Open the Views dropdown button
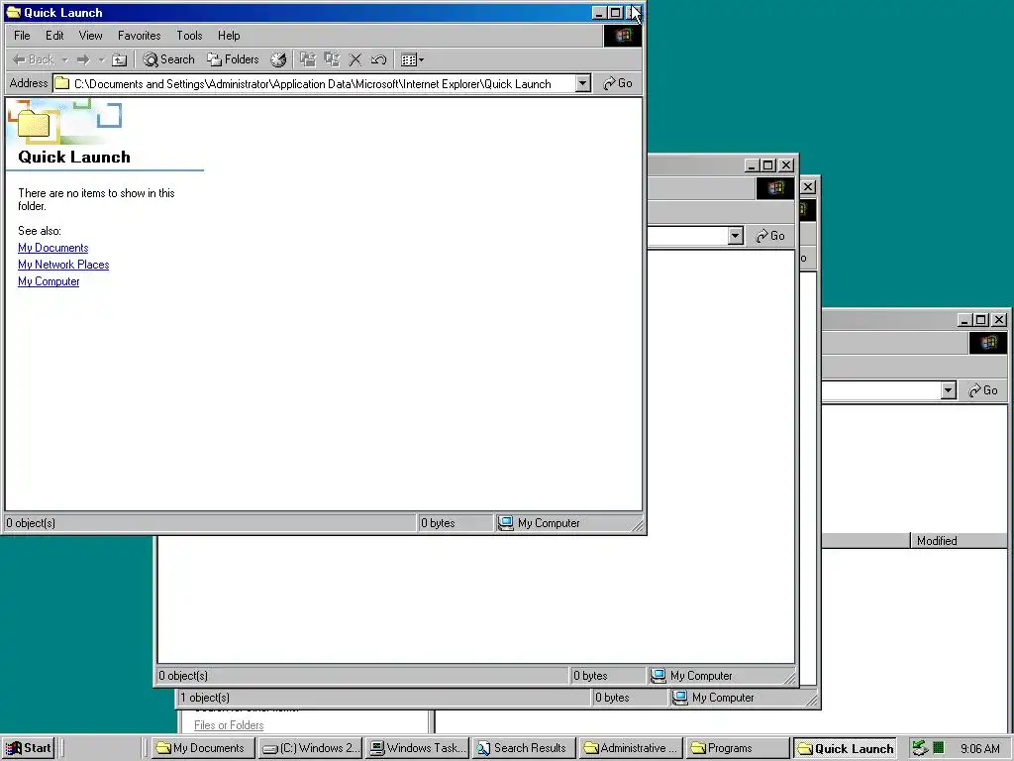Viewport: 1014px width, 761px height. [x=412, y=60]
